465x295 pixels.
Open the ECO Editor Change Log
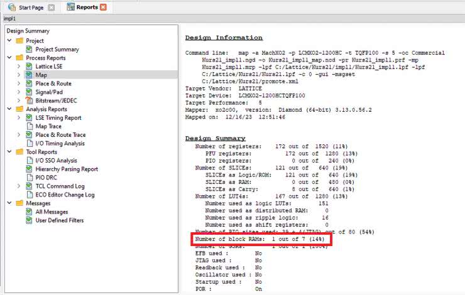[x=65, y=195]
